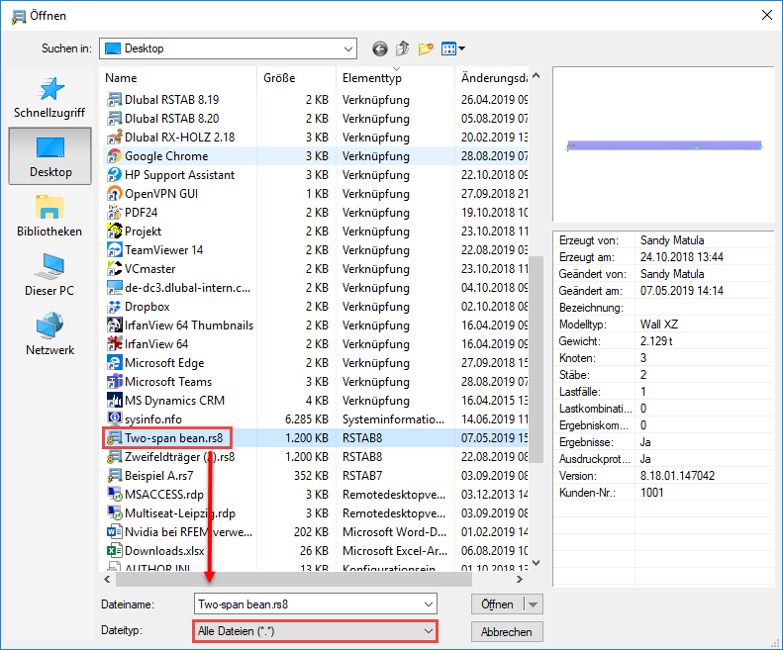
Task: Select the sysinfo.nfo file icon
Action: [x=115, y=418]
